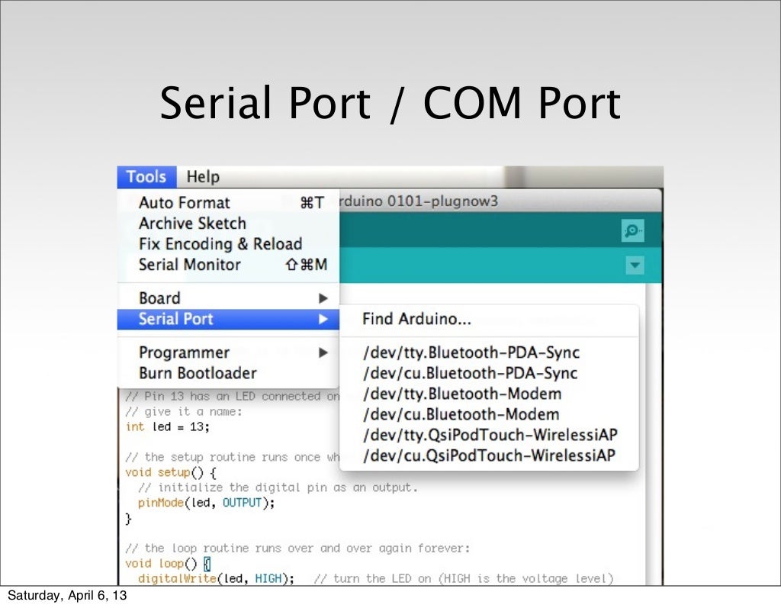Image resolution: width=781 pixels, height=608 pixels.
Task: Click the 'int led = 13;' code line
Action: tap(167, 427)
